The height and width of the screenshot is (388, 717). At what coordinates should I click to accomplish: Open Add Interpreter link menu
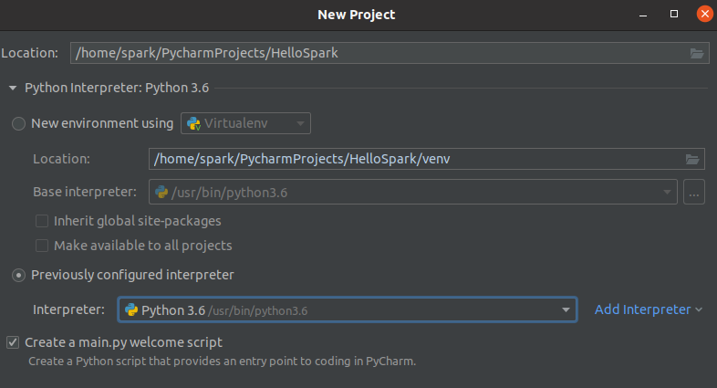tap(648, 309)
